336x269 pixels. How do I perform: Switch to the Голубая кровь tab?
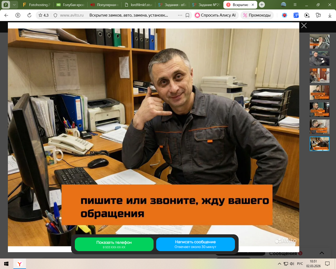(70, 5)
